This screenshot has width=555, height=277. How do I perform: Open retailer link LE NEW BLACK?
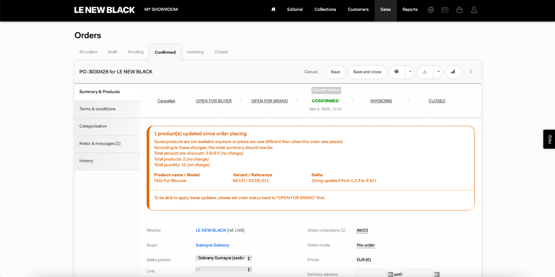(x=211, y=230)
